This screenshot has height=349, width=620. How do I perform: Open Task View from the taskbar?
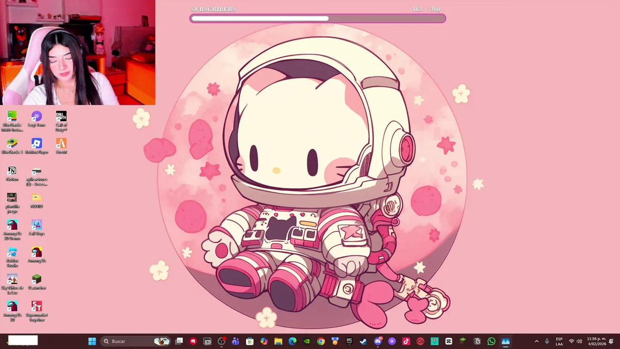[x=179, y=341]
